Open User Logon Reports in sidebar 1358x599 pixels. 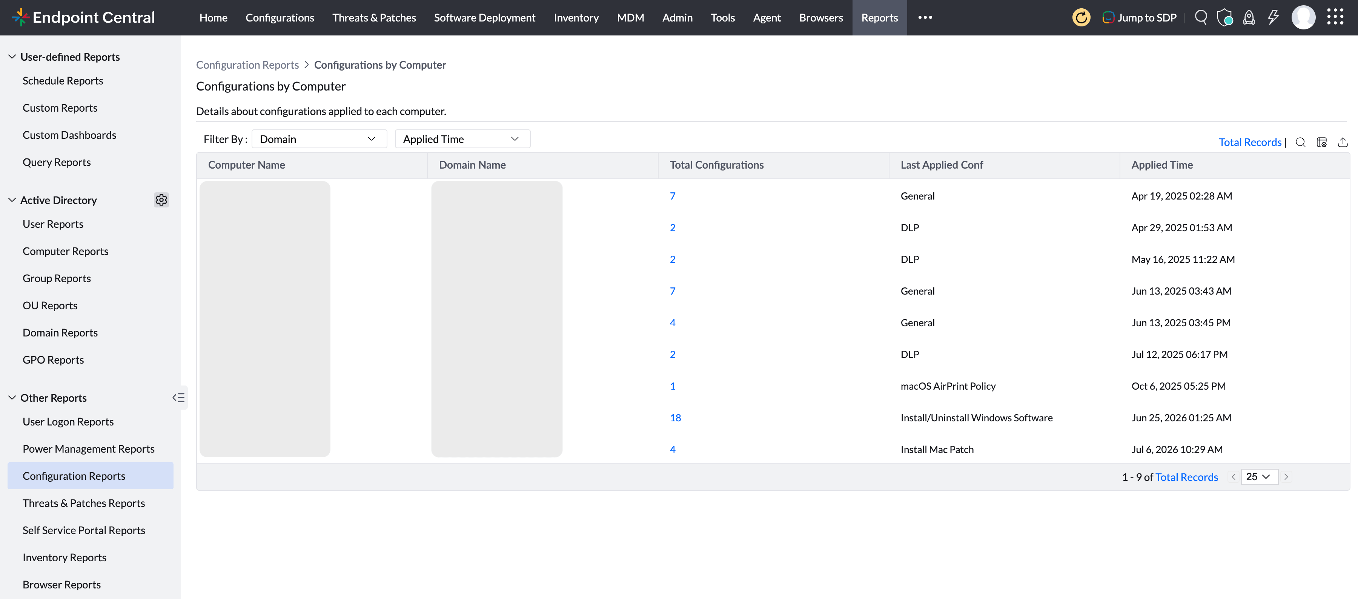click(x=68, y=421)
